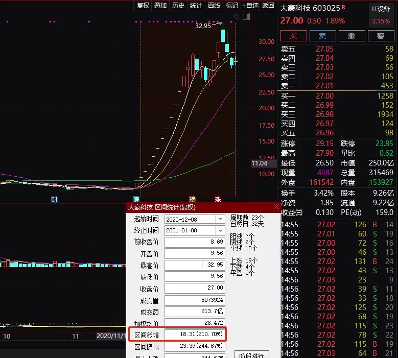Click the 买五 price 26.96

(324, 133)
